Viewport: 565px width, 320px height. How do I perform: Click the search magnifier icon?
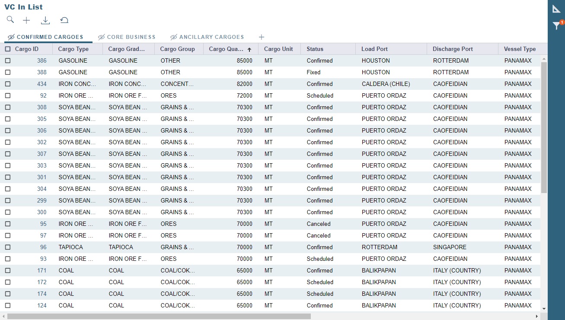click(10, 20)
